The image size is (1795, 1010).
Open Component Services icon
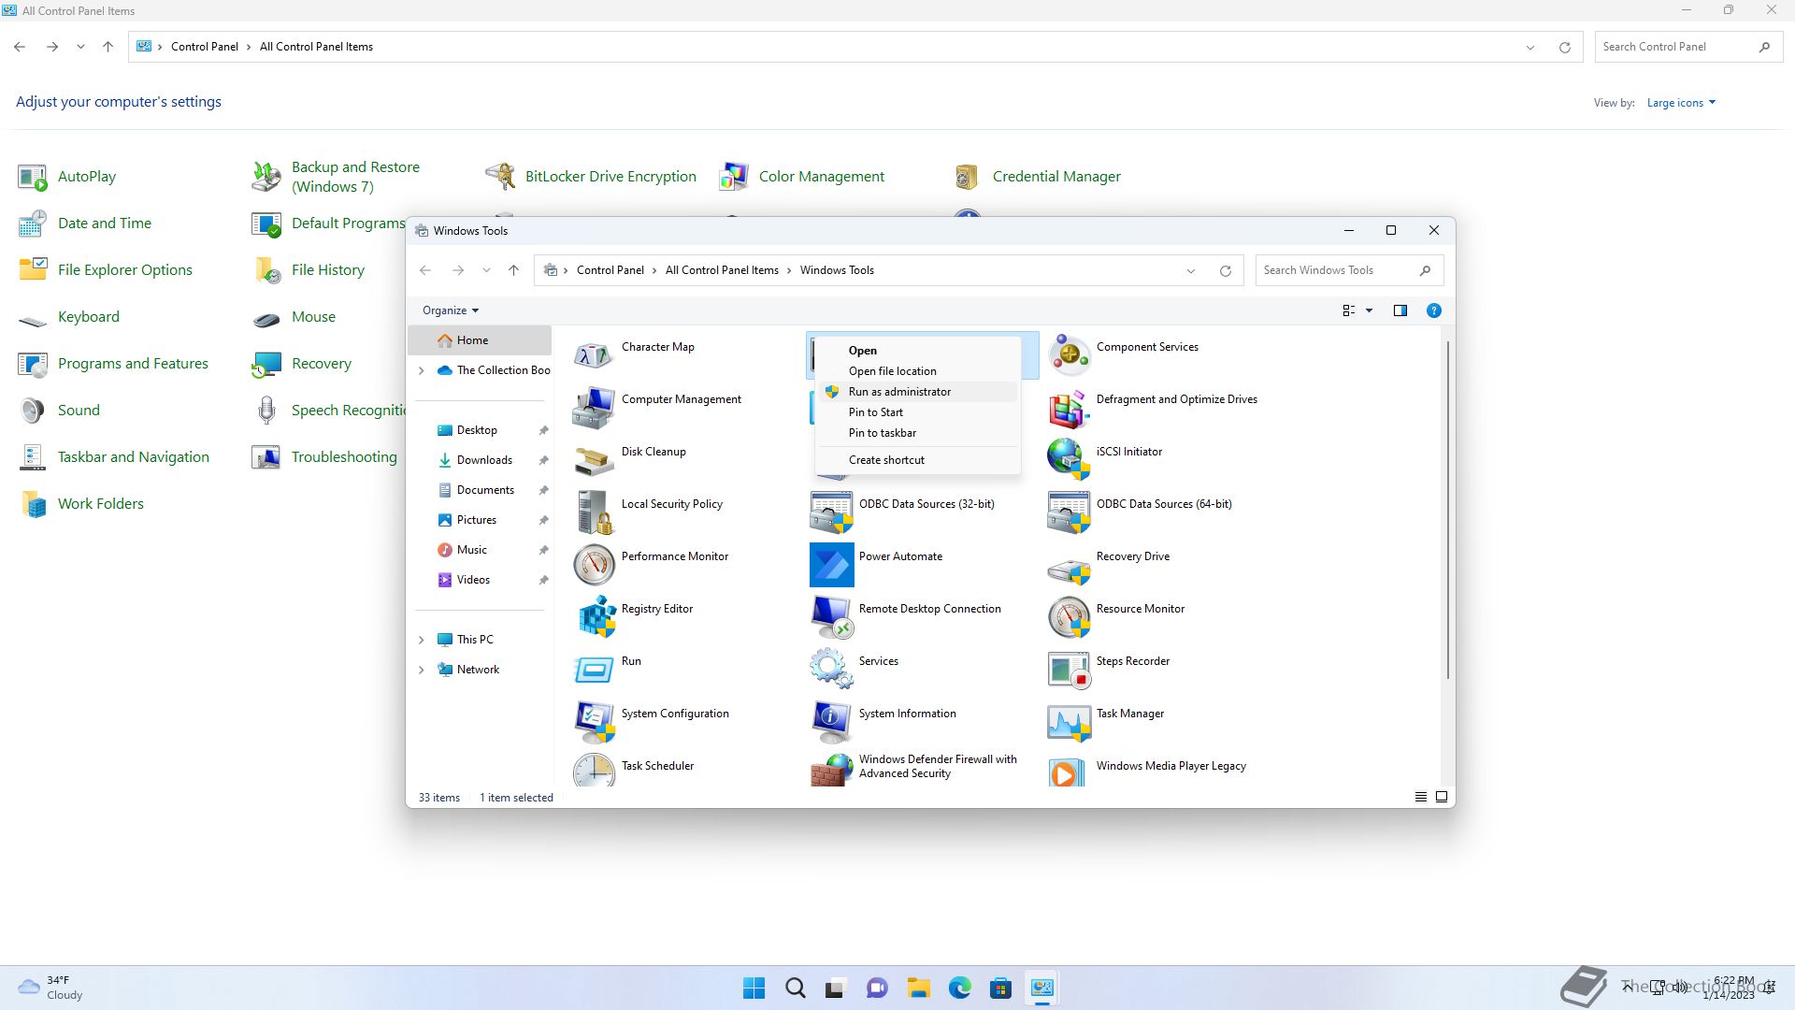click(x=1070, y=355)
